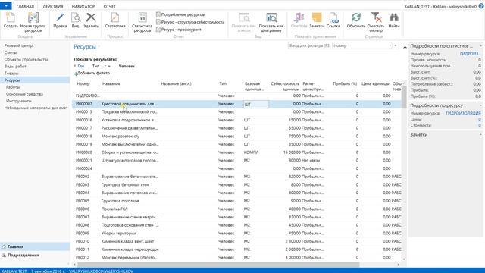Image resolution: width=485 pixels, height=273 pixels.
Task: Click Подразделения navigation pane button
Action: (x=35, y=256)
